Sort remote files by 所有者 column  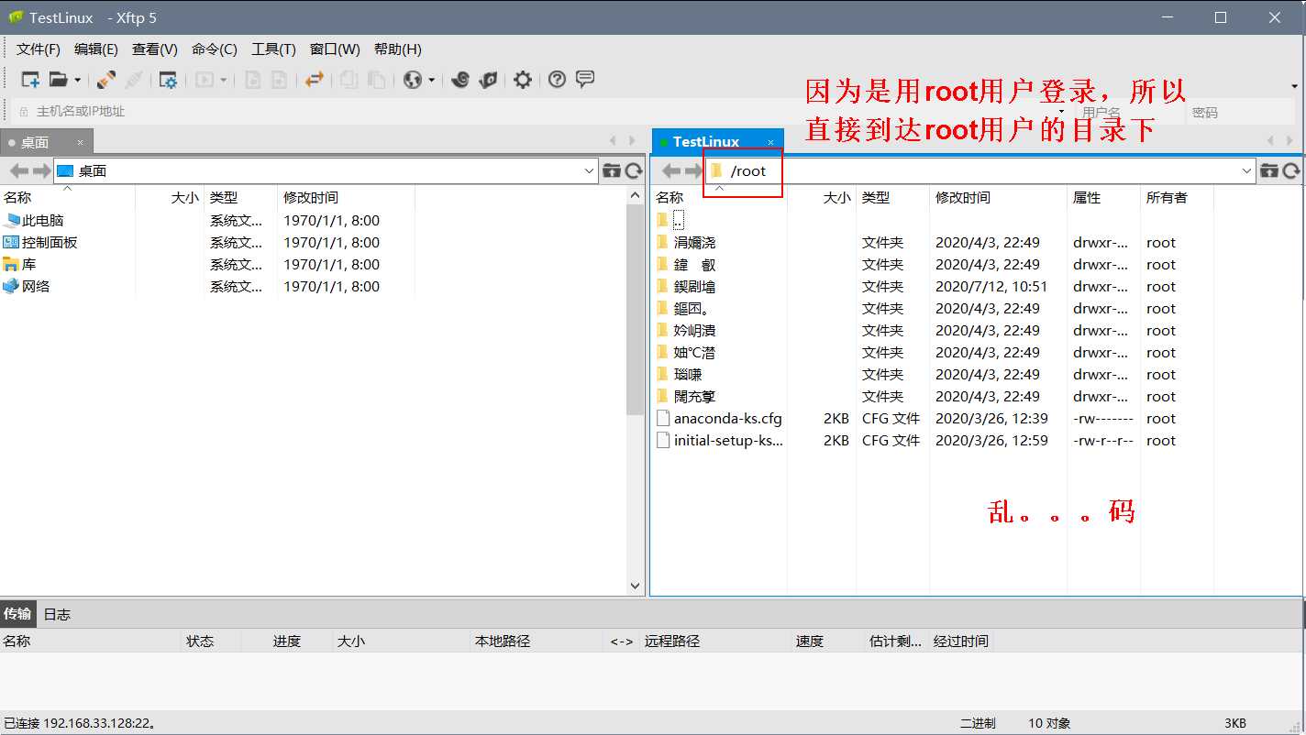point(1177,197)
